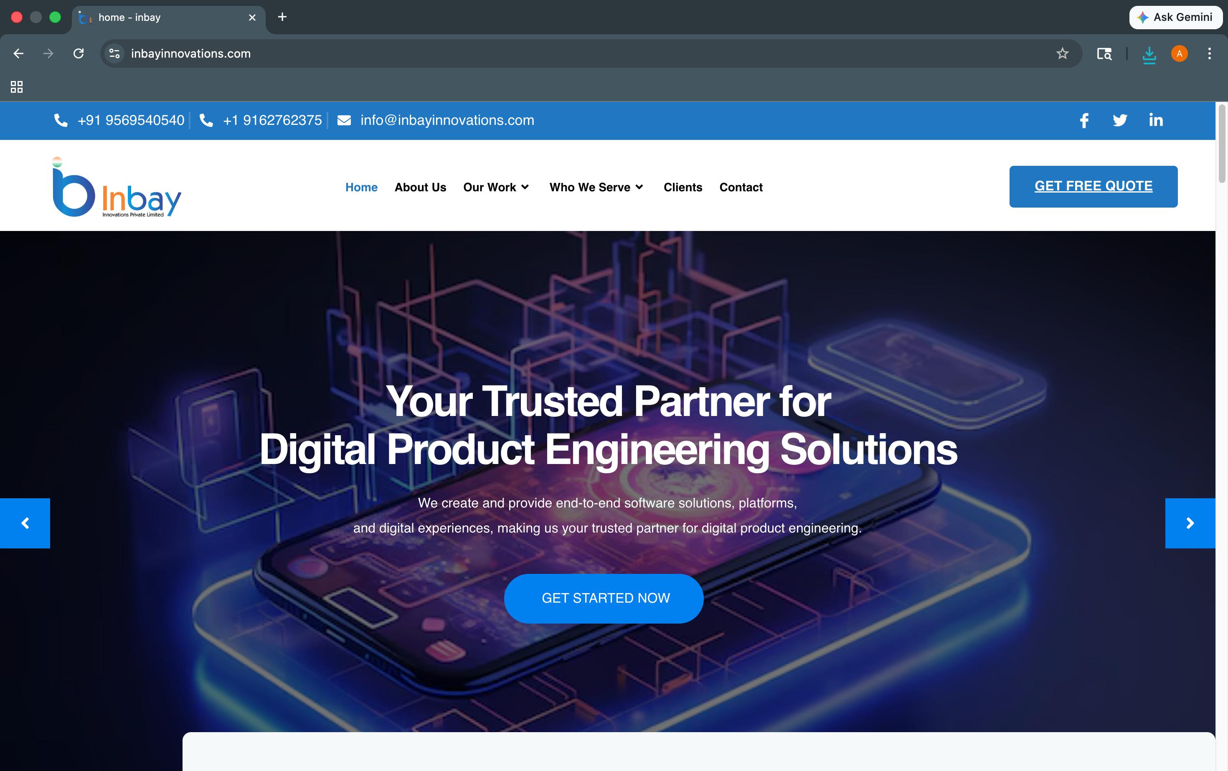Screen dimensions: 1228x771
Task: Click the Digital Product Engineering Solutions heading
Action: pyautogui.click(x=609, y=450)
